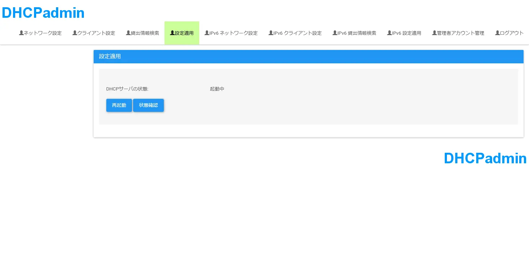
Task: Open IPv6 クライアント設定 menu item
Action: pos(295,33)
